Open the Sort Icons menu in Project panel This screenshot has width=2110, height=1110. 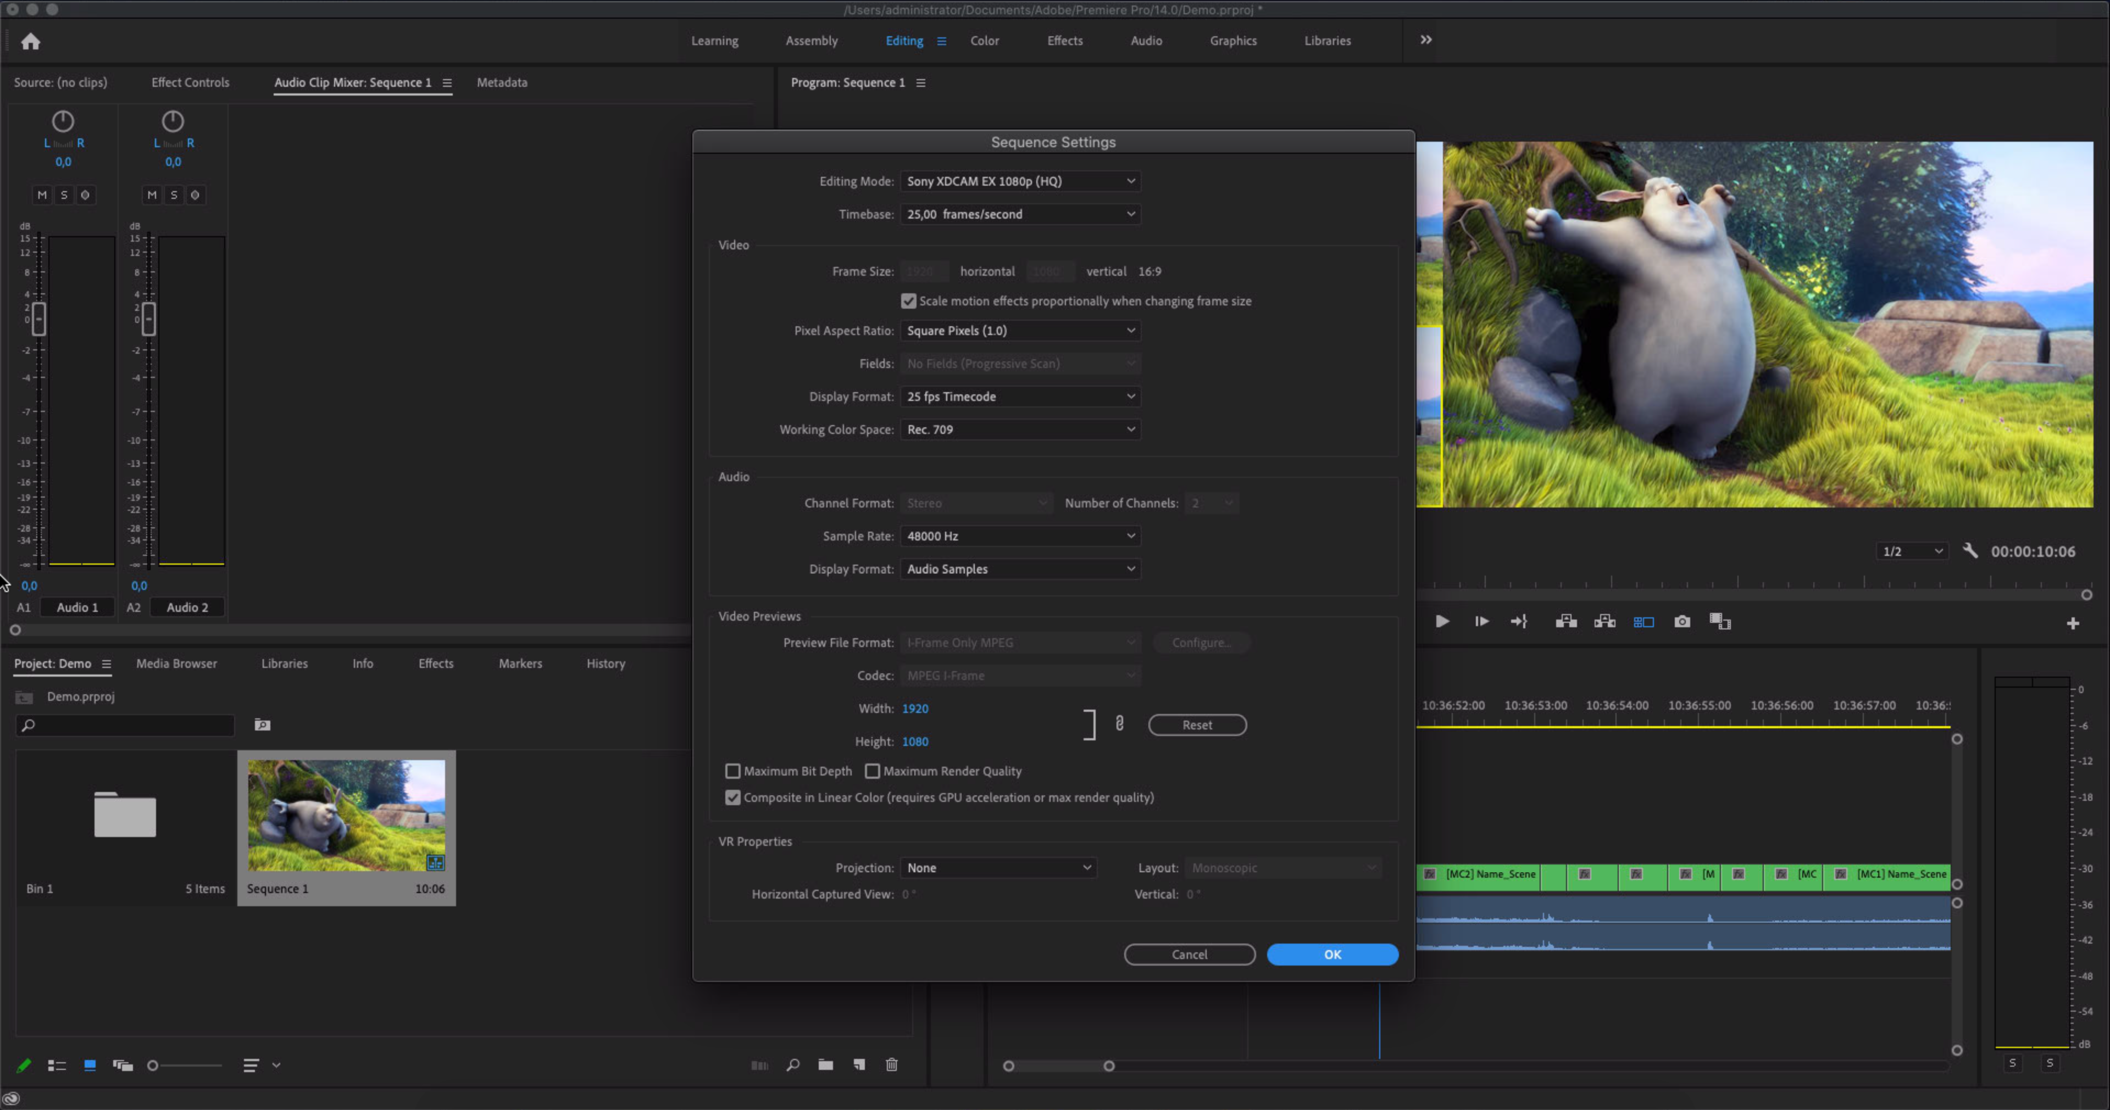tap(262, 1065)
